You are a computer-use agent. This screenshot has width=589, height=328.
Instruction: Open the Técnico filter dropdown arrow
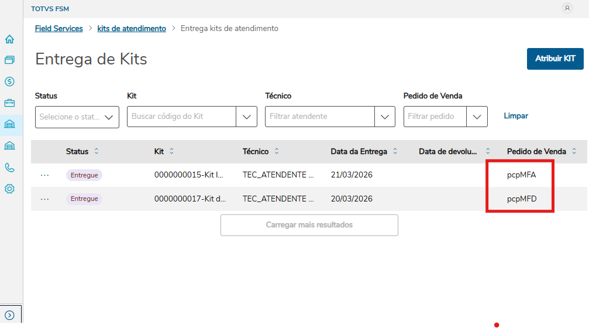click(x=384, y=117)
